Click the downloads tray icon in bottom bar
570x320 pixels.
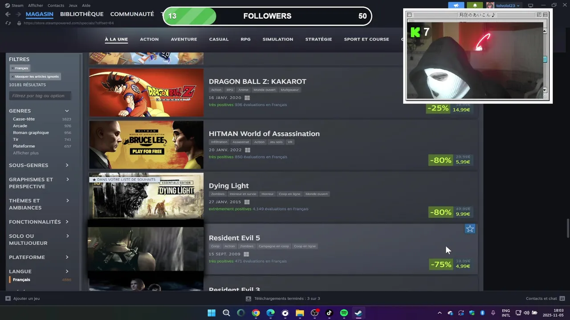click(x=248, y=299)
